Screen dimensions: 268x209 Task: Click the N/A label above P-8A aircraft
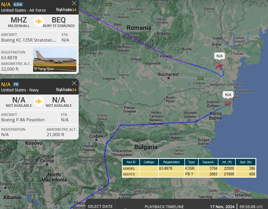pyautogui.click(x=228, y=95)
